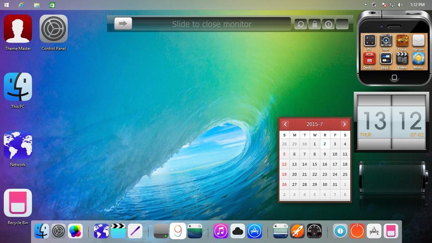
Task: Open Option envelope icon on phone widget
Action: click(x=418, y=41)
